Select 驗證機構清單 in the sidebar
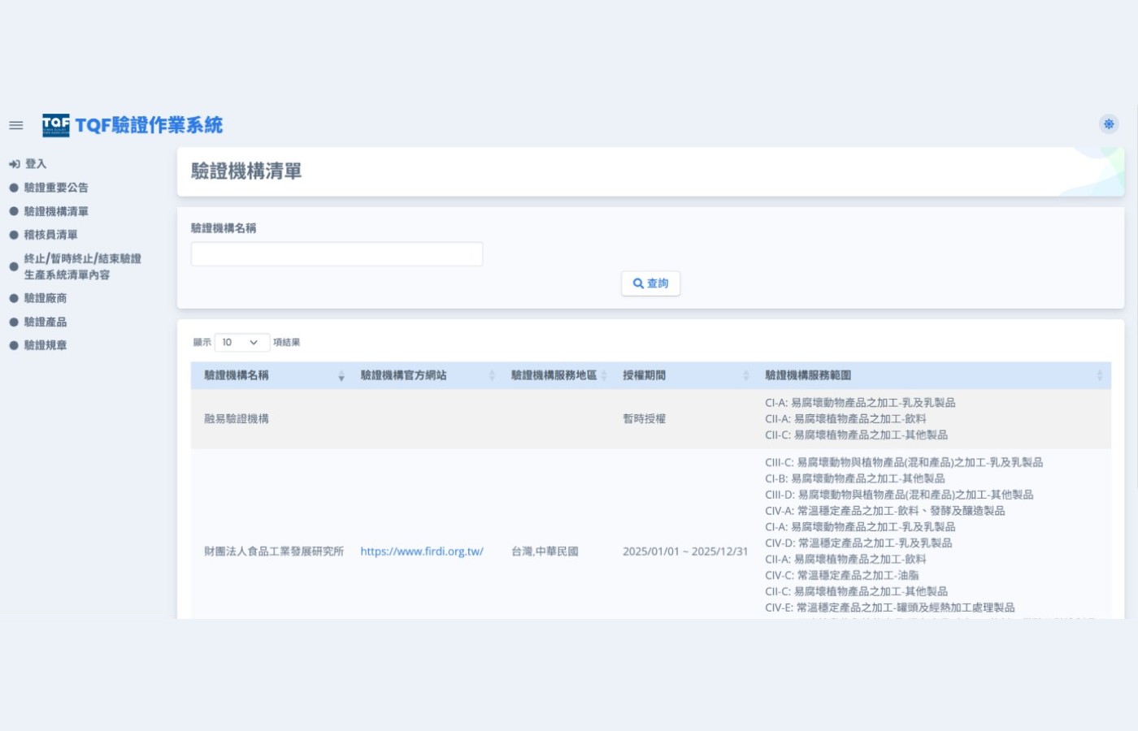1138x731 pixels. coord(56,211)
